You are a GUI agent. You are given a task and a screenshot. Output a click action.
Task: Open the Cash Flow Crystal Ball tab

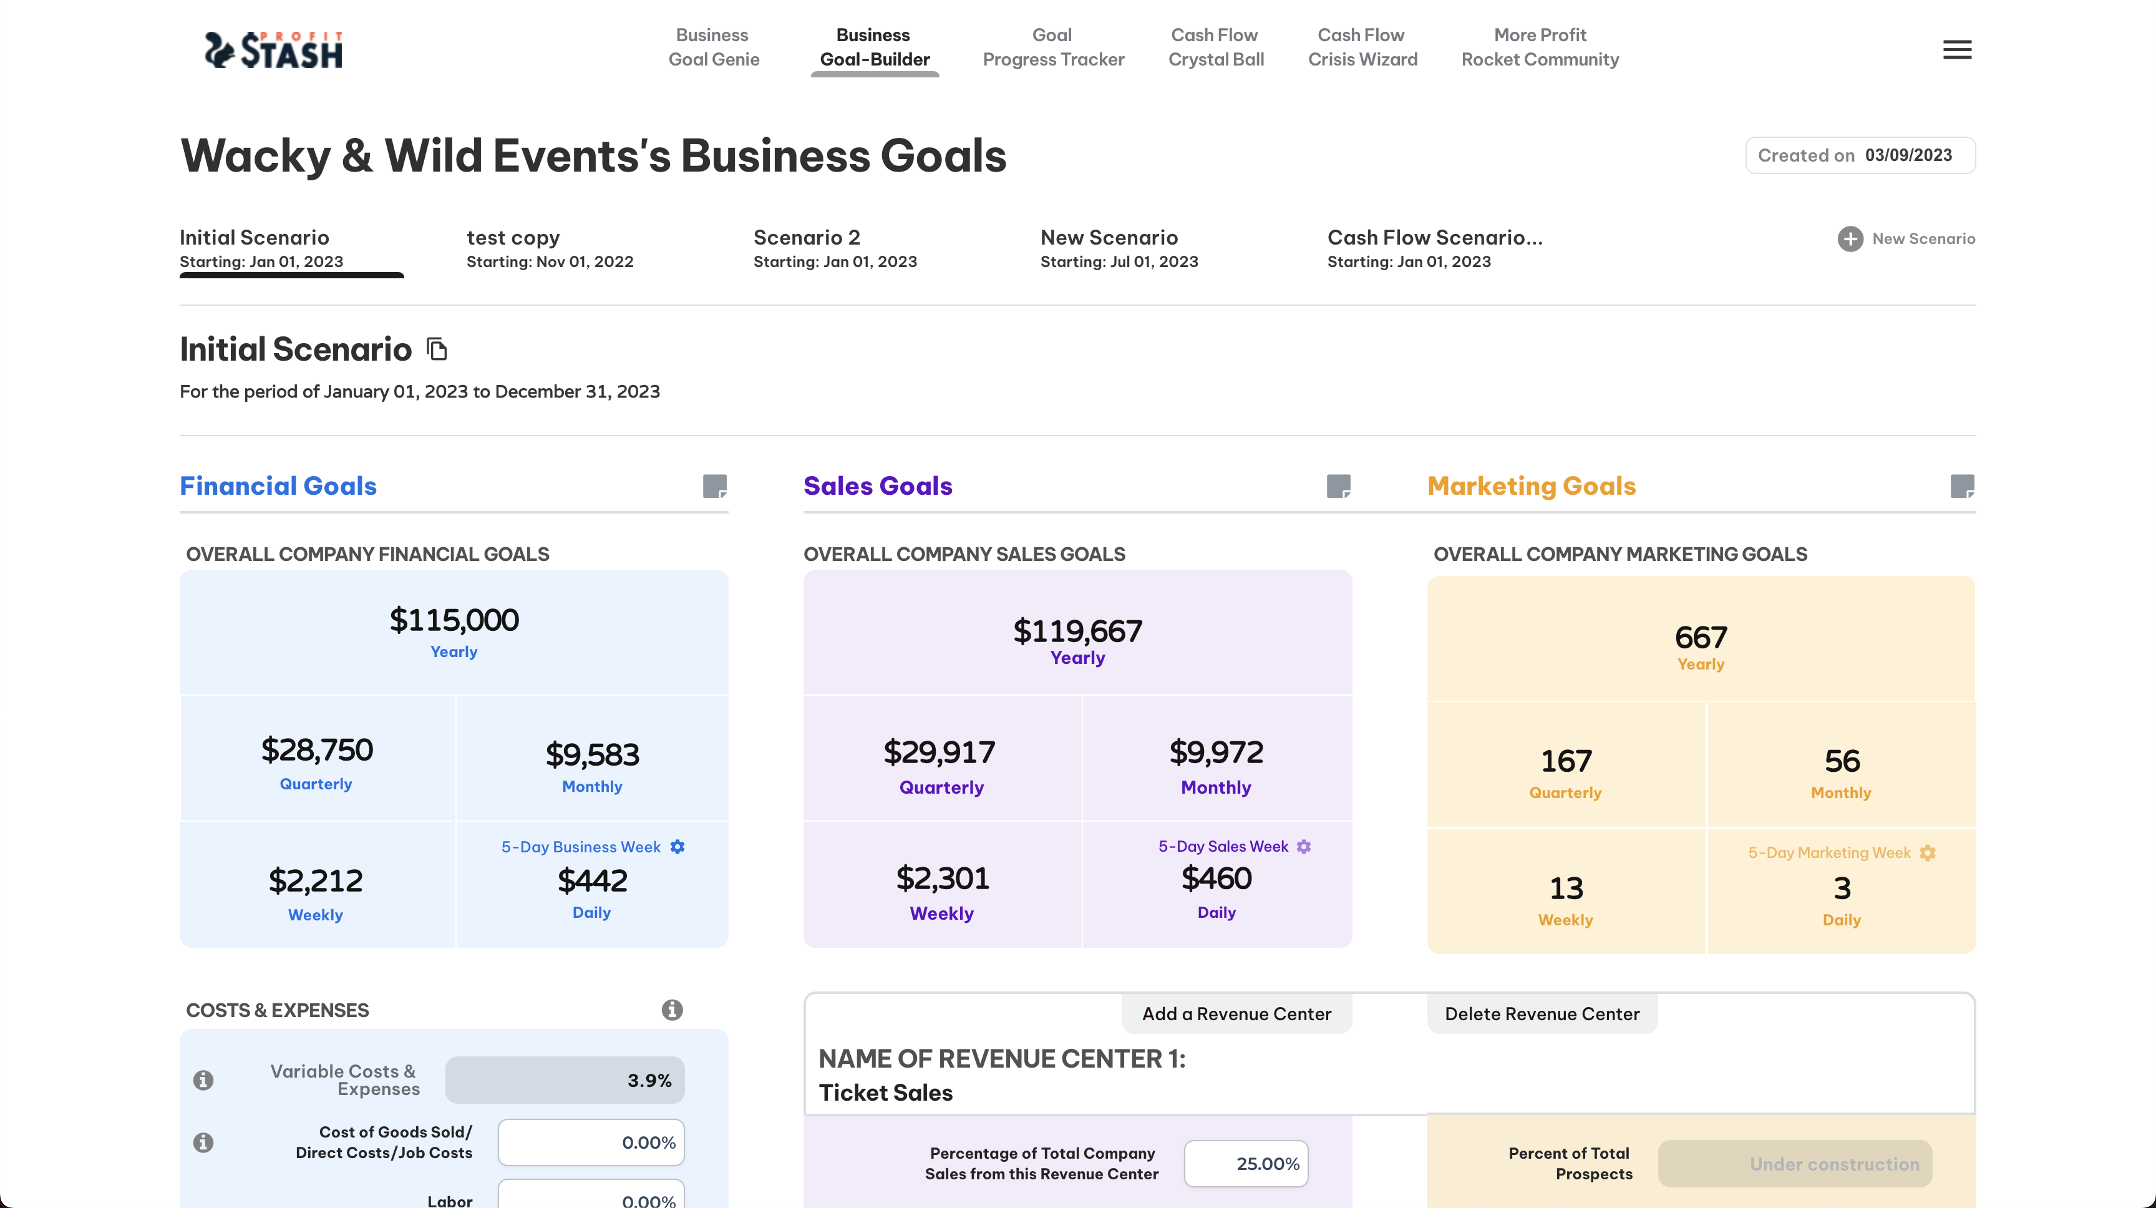(1215, 47)
